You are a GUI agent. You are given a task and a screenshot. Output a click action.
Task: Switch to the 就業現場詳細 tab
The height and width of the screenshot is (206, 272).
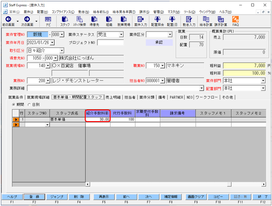(x=38, y=97)
